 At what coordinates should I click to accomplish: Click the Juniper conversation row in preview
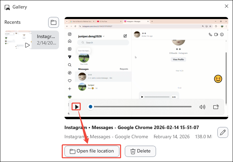point(103,87)
